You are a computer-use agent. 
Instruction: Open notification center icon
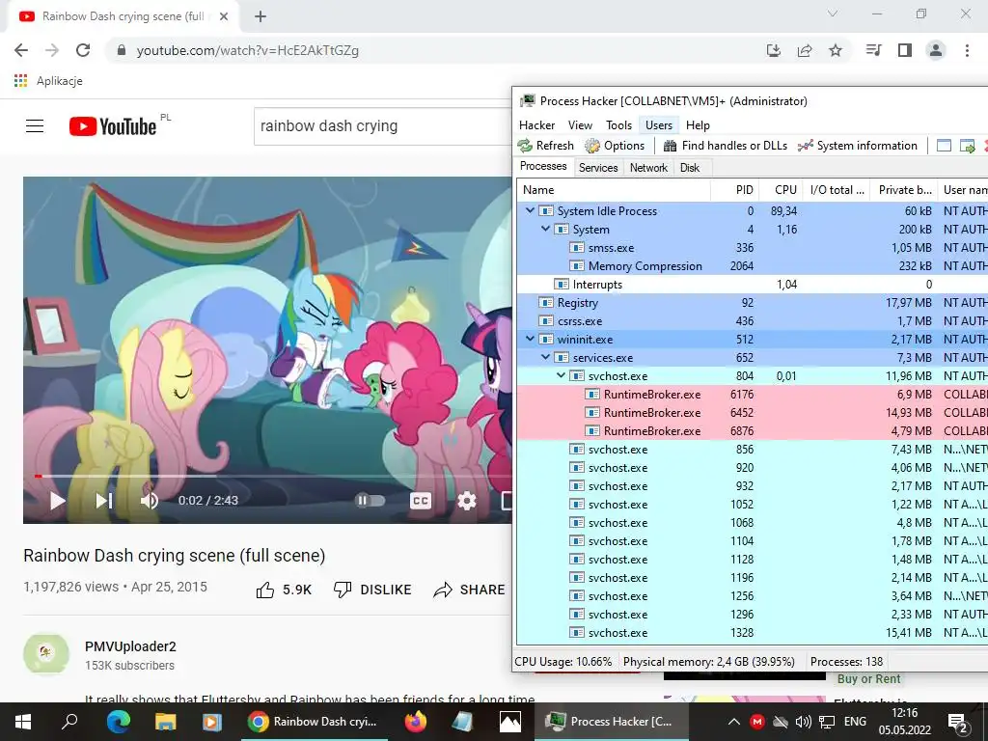point(958,722)
